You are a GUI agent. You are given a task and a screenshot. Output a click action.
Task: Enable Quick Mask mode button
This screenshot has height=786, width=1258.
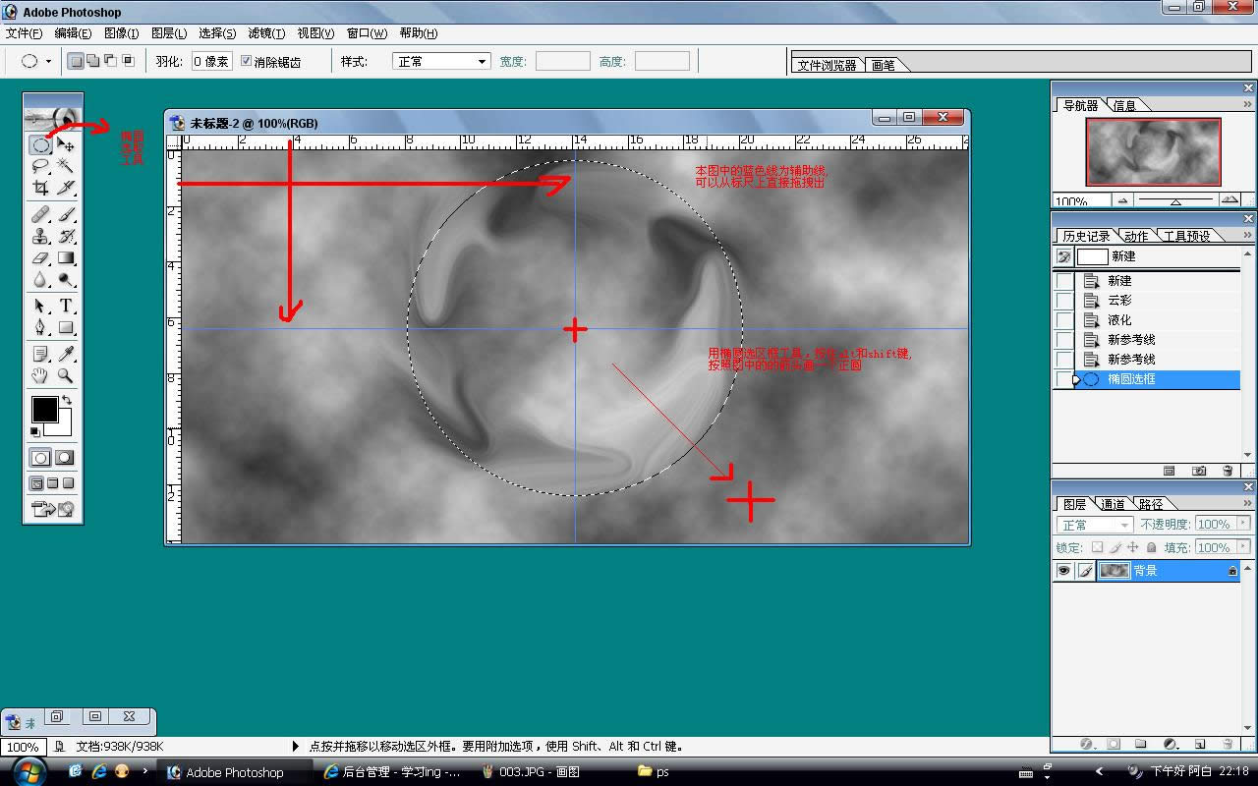click(65, 458)
